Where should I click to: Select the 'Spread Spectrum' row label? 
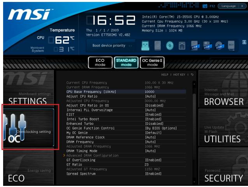[x=81, y=174]
